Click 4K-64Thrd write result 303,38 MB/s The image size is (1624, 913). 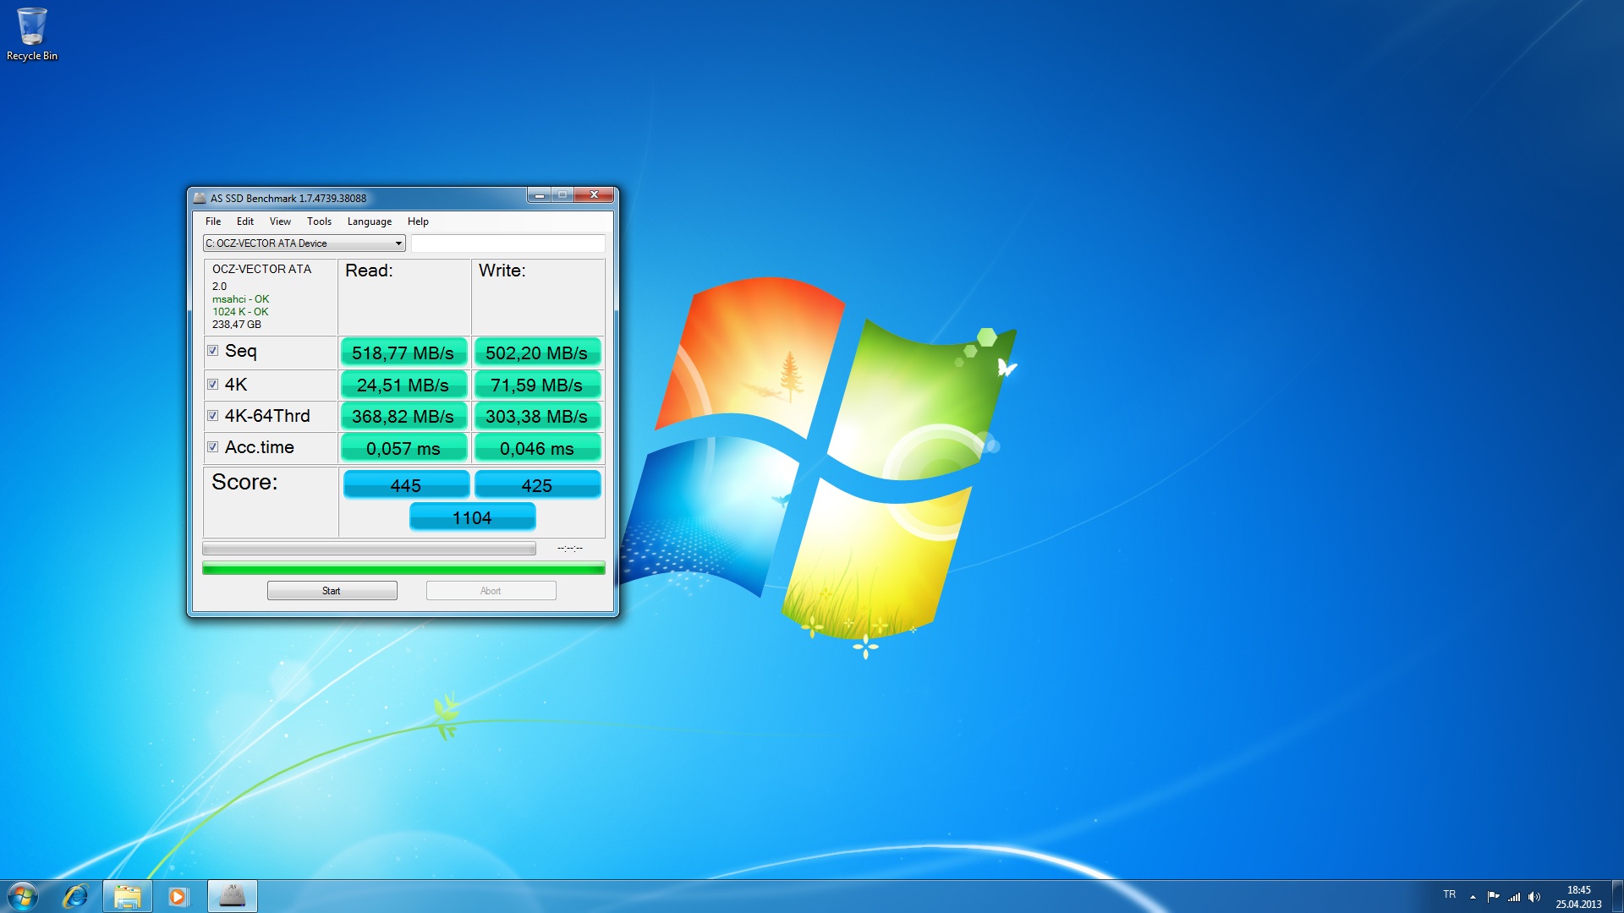[537, 416]
